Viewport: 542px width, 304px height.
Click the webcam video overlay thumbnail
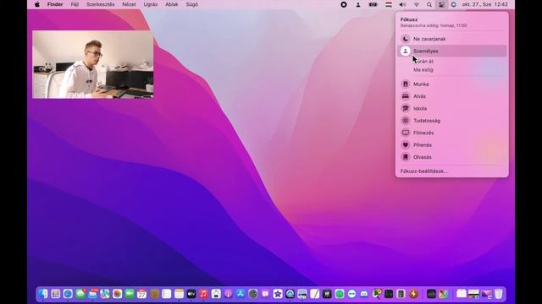(92, 64)
